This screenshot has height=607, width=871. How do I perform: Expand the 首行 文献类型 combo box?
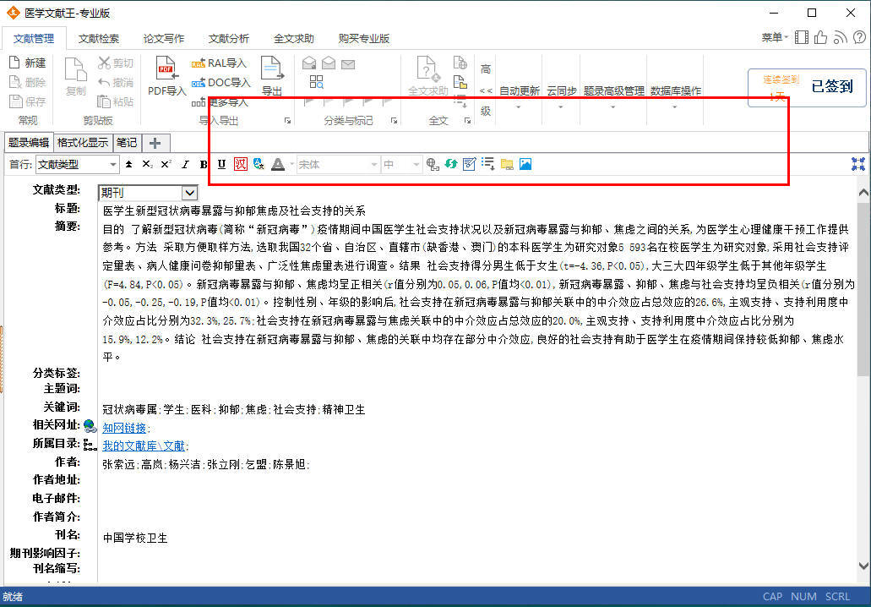tap(112, 164)
